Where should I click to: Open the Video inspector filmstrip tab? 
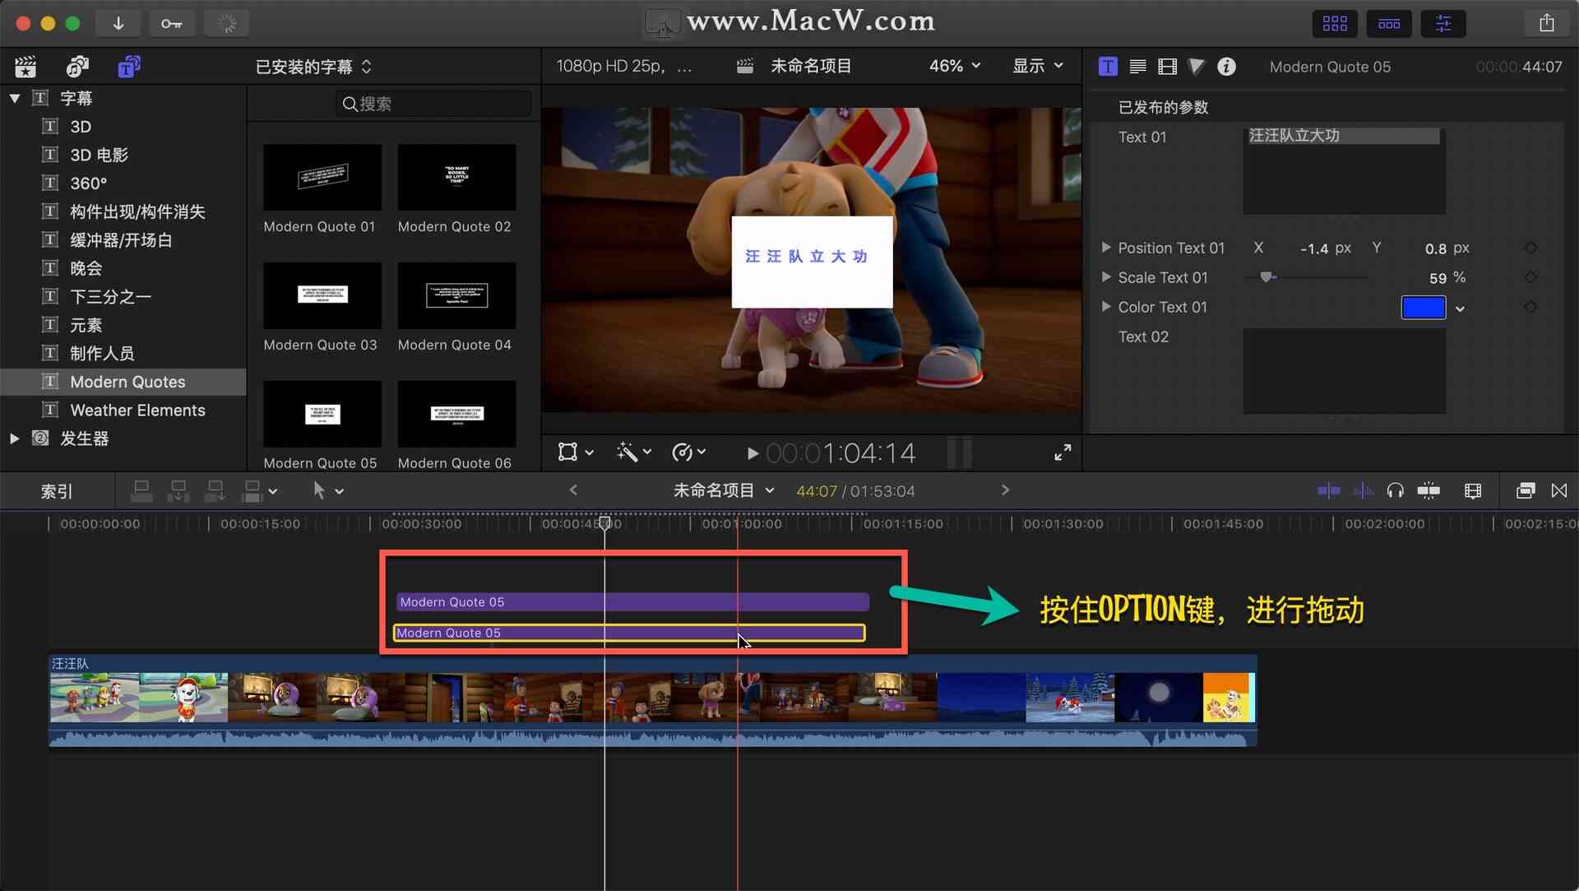click(1167, 67)
